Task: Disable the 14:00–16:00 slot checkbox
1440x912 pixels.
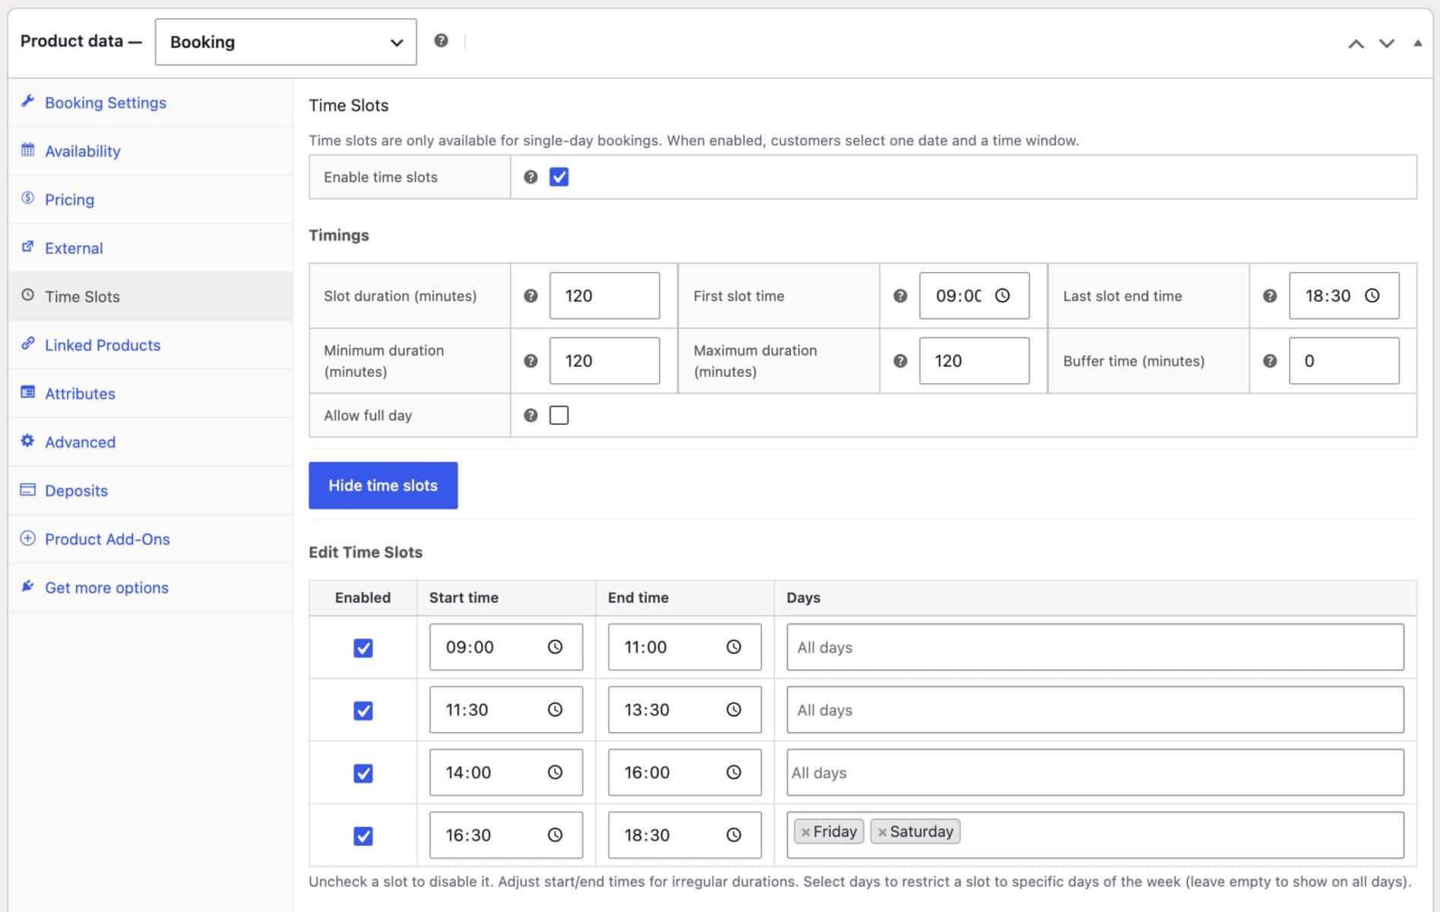Action: (x=363, y=773)
